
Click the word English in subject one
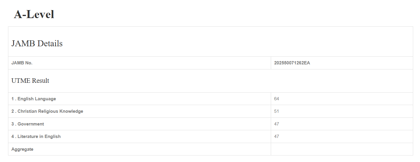[26, 99]
